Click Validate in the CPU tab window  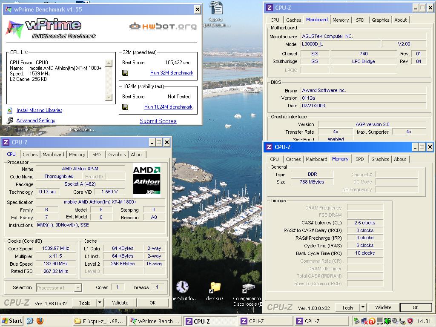(x=120, y=303)
